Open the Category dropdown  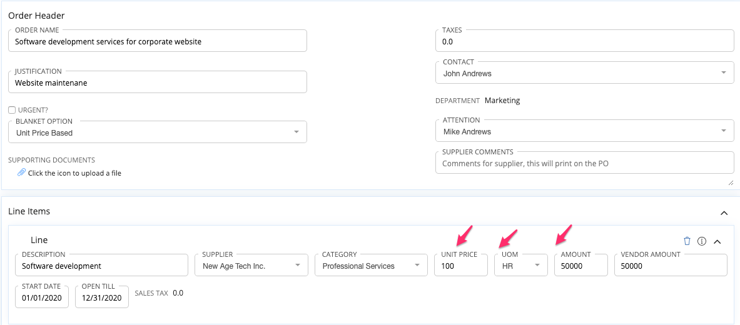click(372, 265)
